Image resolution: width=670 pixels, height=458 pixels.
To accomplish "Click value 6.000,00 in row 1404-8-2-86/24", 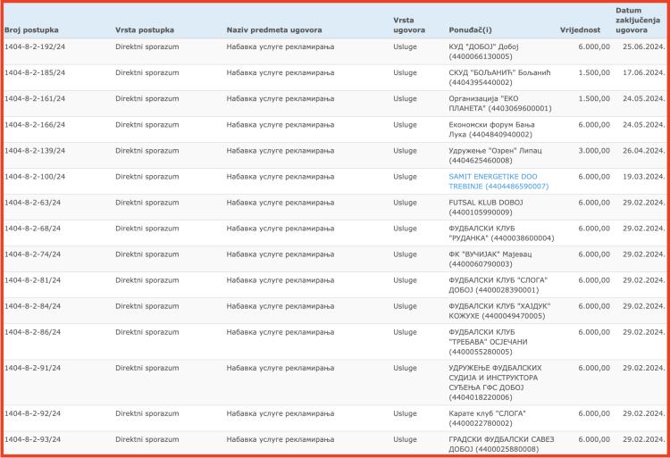I will [x=594, y=332].
